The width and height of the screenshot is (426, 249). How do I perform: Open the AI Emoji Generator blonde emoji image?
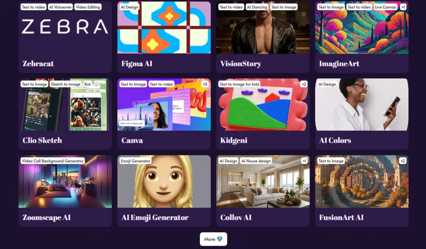click(164, 181)
